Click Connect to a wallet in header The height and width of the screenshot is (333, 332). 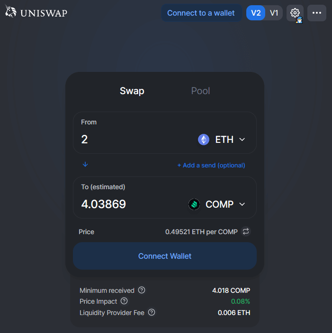click(x=201, y=13)
